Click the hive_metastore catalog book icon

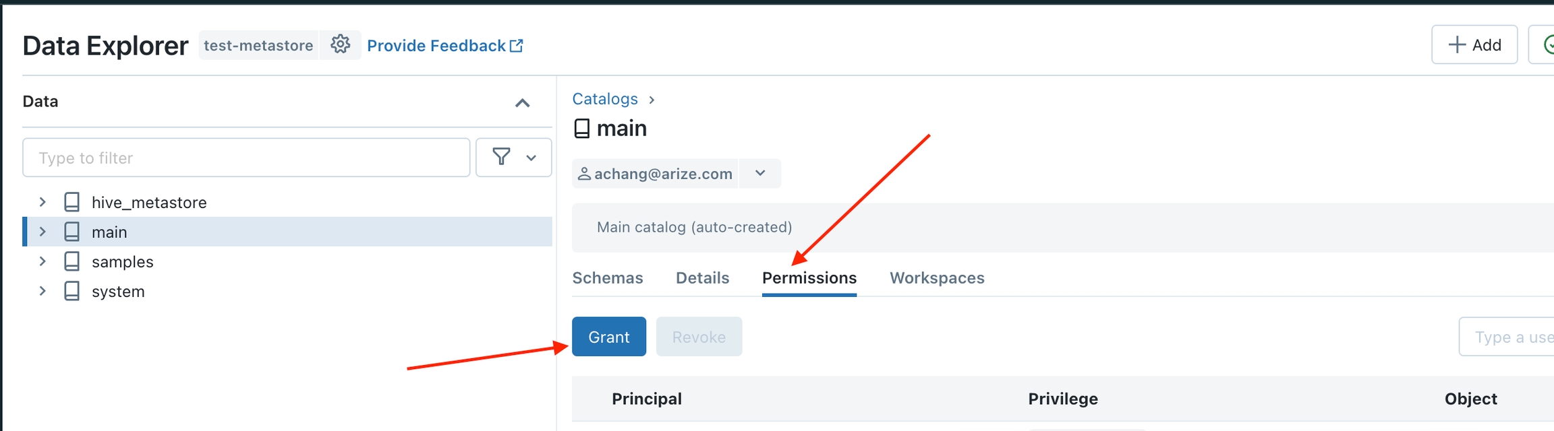click(x=71, y=202)
